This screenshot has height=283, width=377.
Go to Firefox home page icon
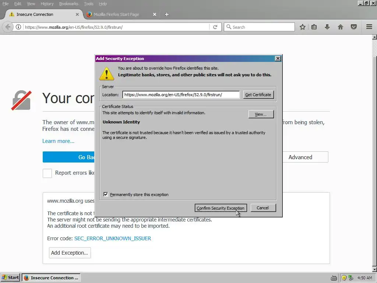(x=341, y=27)
